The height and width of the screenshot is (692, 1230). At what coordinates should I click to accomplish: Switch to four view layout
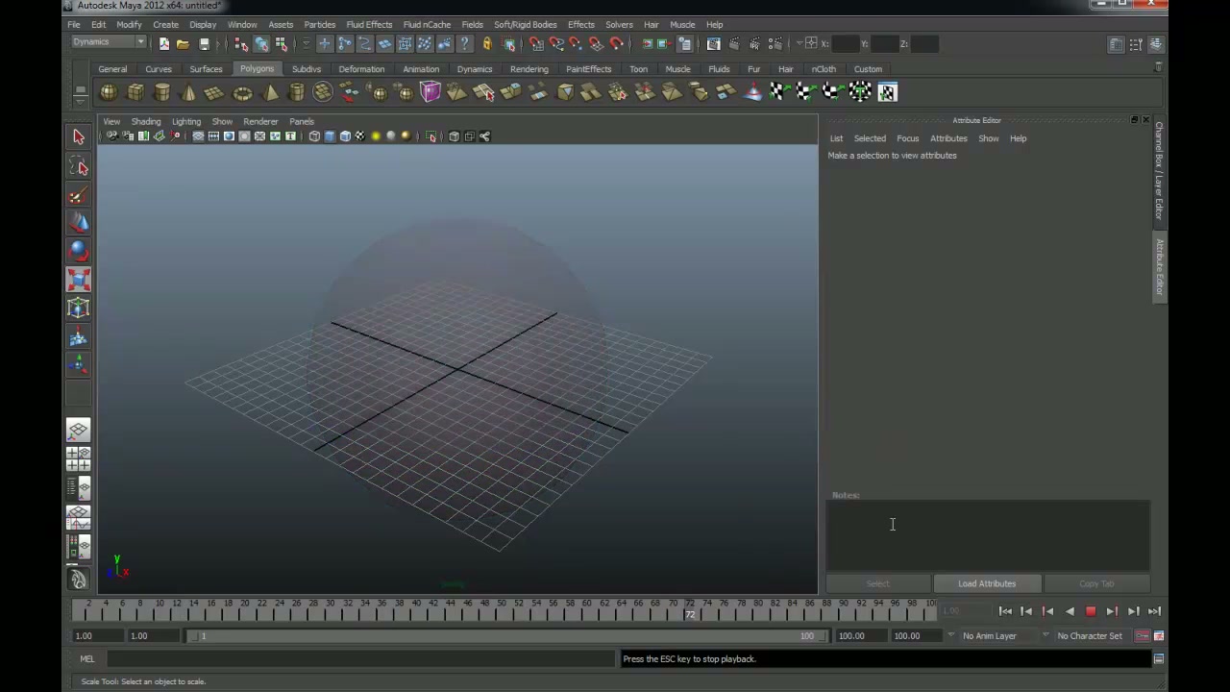(x=79, y=458)
